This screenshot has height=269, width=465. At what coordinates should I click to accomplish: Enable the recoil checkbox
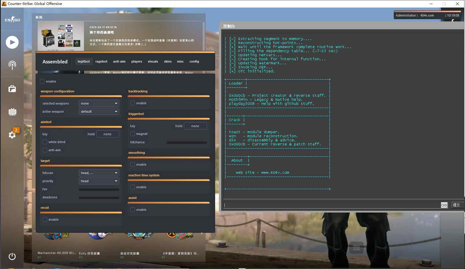(x=45, y=219)
